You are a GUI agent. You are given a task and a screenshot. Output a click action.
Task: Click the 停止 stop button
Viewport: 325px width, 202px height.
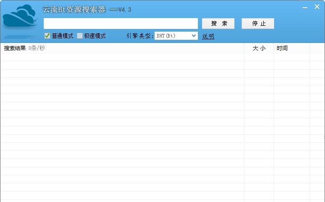coord(258,23)
